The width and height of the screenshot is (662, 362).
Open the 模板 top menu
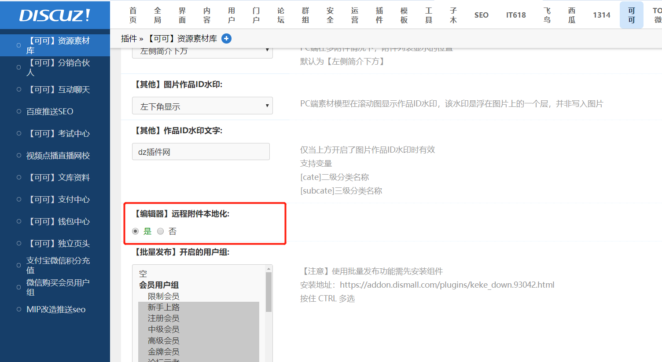coord(404,15)
